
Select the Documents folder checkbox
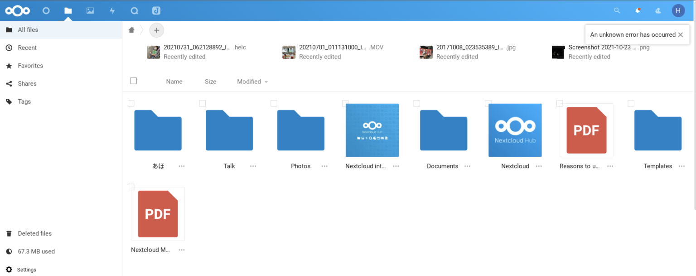[x=416, y=103]
